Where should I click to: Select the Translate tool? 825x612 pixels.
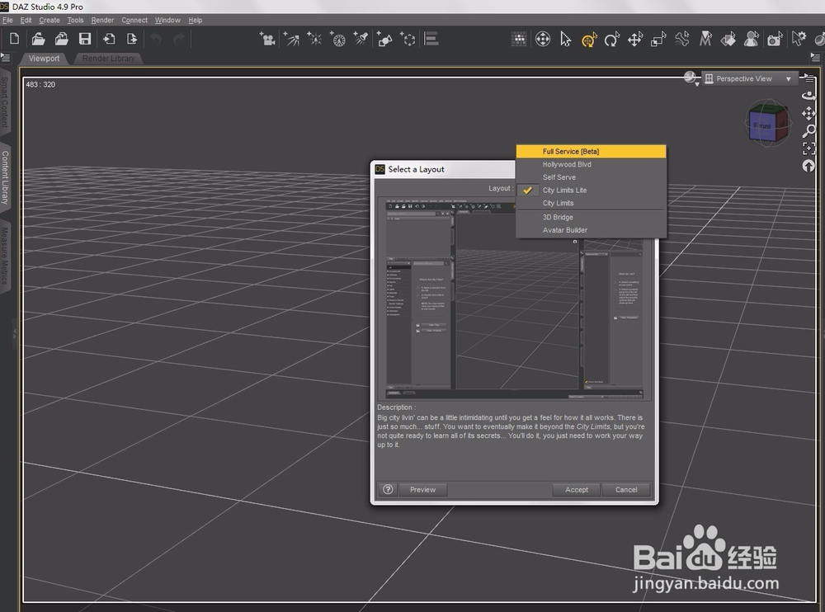point(635,40)
